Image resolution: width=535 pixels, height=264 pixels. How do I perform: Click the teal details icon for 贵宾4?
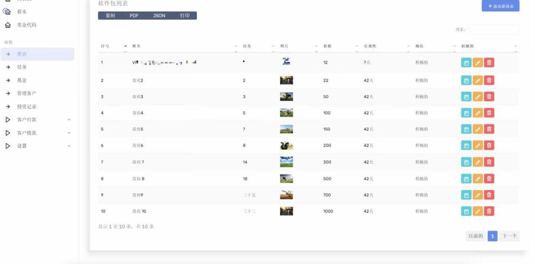tap(466, 113)
